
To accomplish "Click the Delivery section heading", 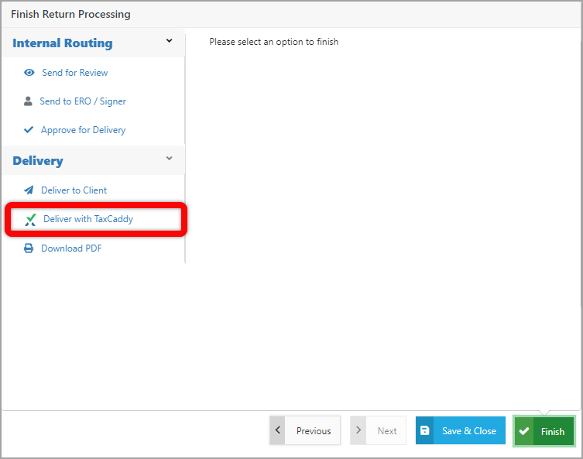I will coord(38,161).
